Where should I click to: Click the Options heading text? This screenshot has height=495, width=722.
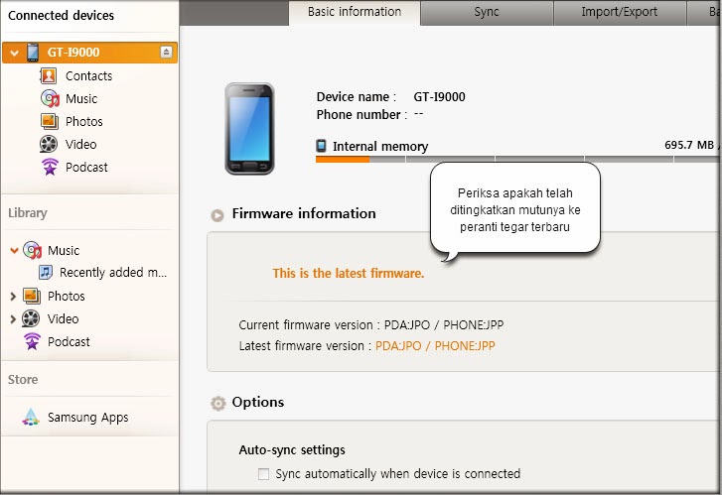258,402
